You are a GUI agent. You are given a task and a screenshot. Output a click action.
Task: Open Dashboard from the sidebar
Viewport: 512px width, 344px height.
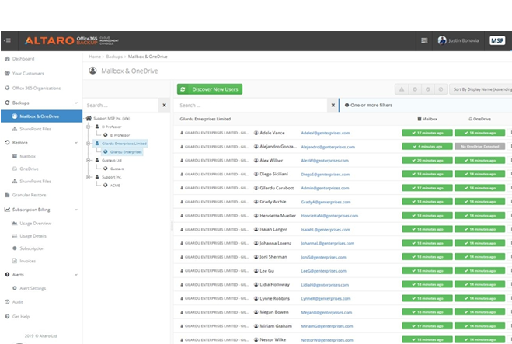[23, 59]
